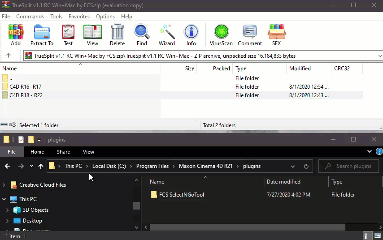The height and width of the screenshot is (240, 383).
Task: Sort WinRAR list by Name column
Action: [81, 69]
